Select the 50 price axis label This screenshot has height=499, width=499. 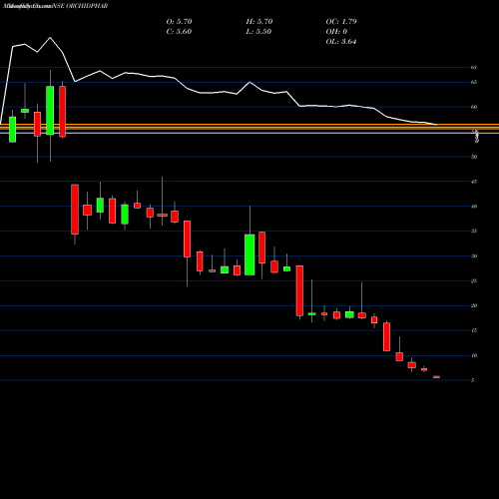474,157
